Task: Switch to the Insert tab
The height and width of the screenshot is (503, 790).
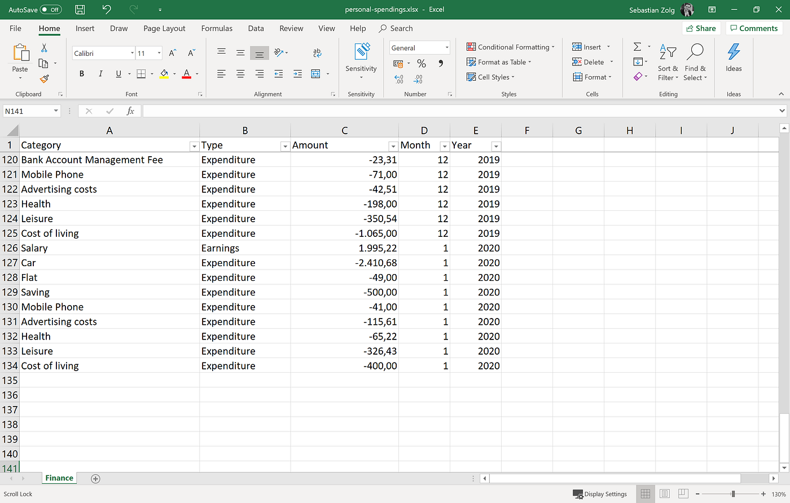Action: 85,28
